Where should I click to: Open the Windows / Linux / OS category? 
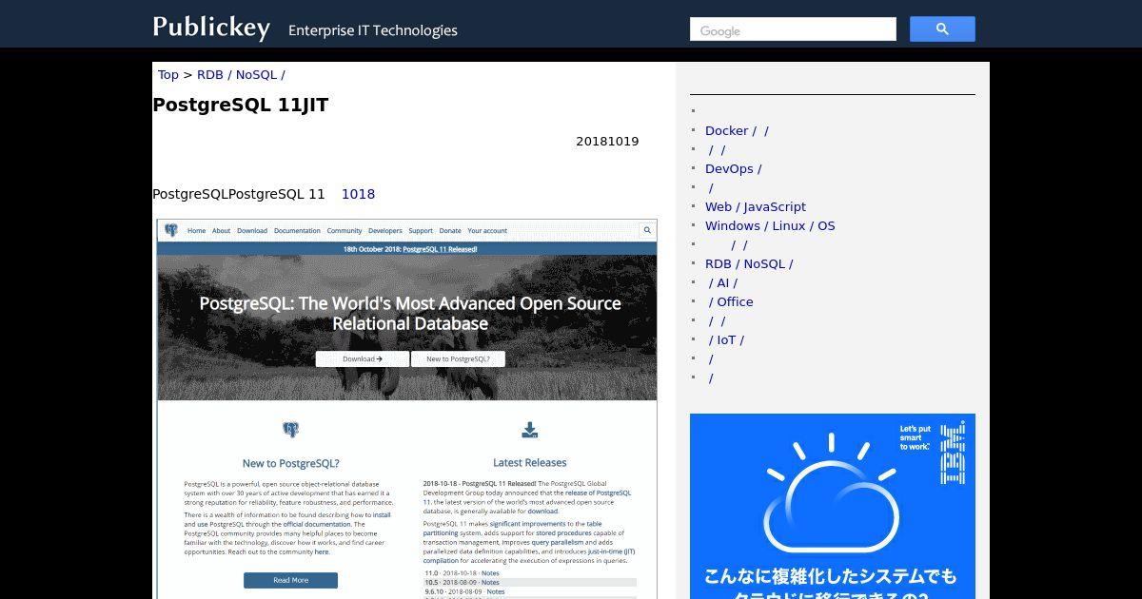click(770, 225)
